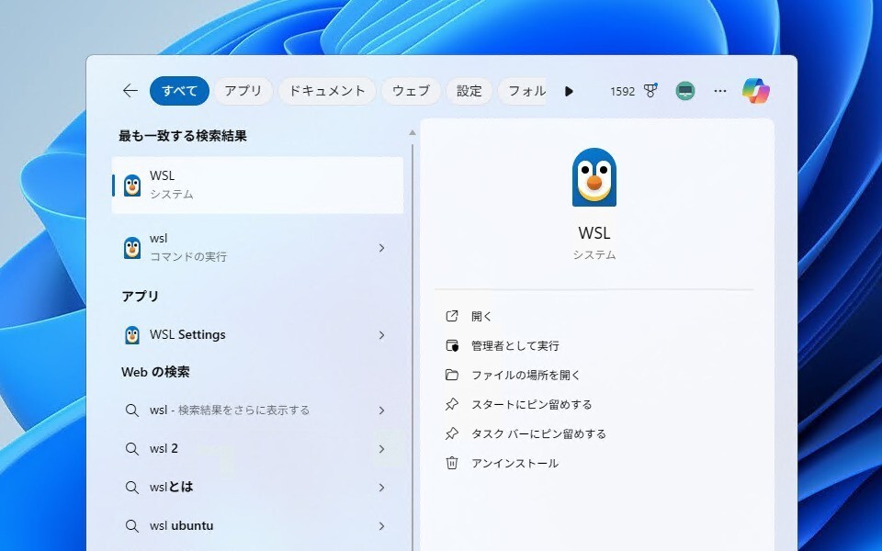Click the WSL Settings penguin icon
Image resolution: width=882 pixels, height=551 pixels.
132,335
